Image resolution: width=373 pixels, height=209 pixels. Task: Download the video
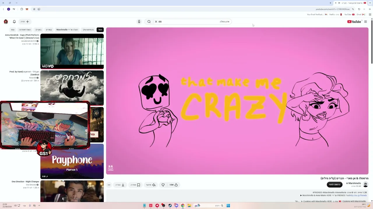point(120,185)
